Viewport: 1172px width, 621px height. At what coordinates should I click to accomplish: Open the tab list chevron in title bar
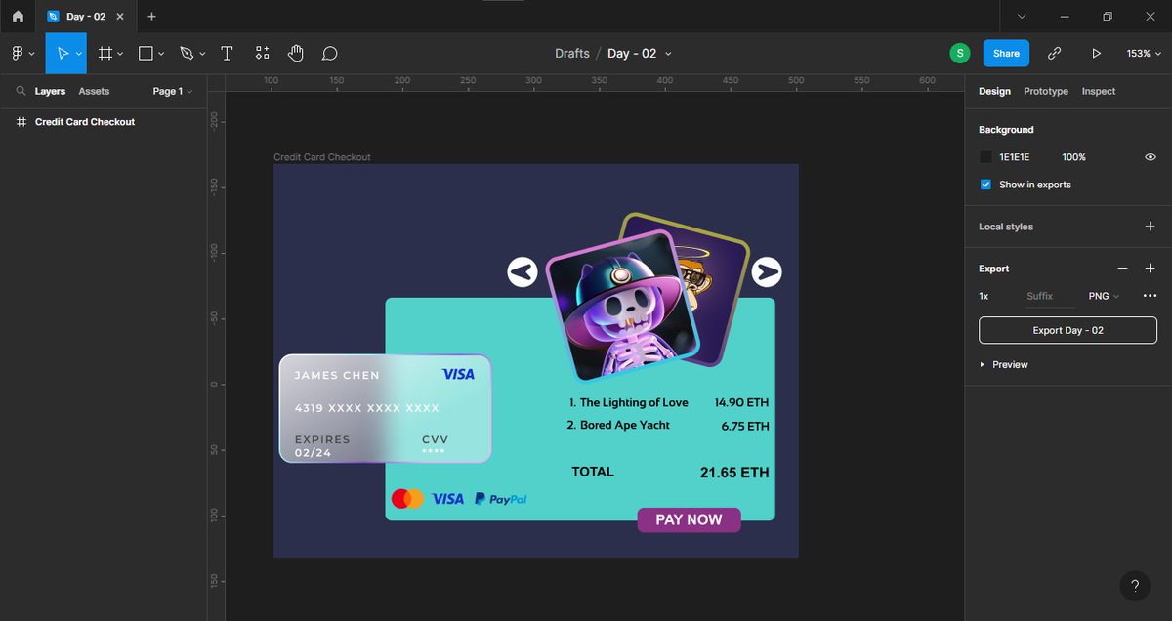tap(1022, 17)
